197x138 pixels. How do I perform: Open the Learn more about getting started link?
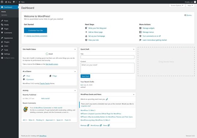pyautogui.click(x=155, y=40)
